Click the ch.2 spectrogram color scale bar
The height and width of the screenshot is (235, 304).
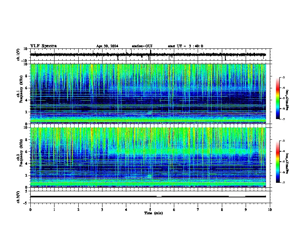(x=278, y=162)
